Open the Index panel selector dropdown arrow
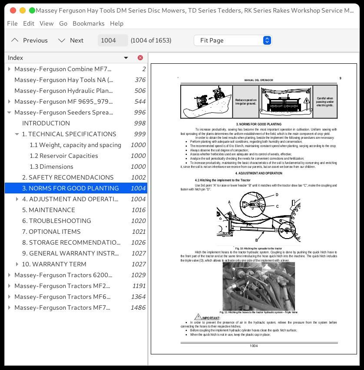 coord(126,58)
